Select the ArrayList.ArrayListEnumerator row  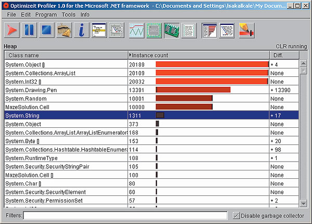click(151, 133)
